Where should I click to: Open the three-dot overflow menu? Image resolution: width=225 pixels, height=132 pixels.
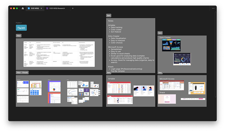pos(213,8)
